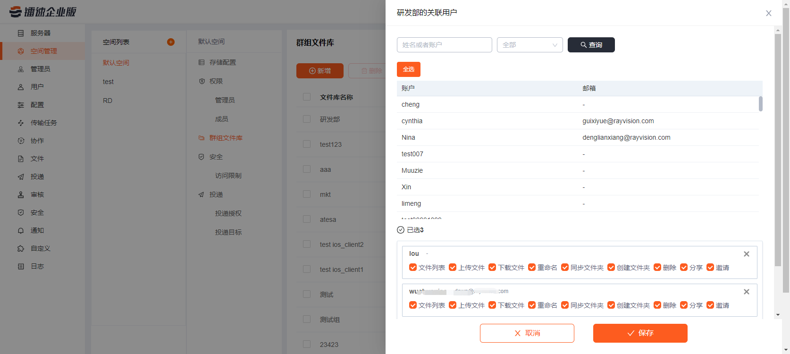Toggle the header checkbox beside 文件库名称
Screen dimensions: 790x354
[x=307, y=97]
